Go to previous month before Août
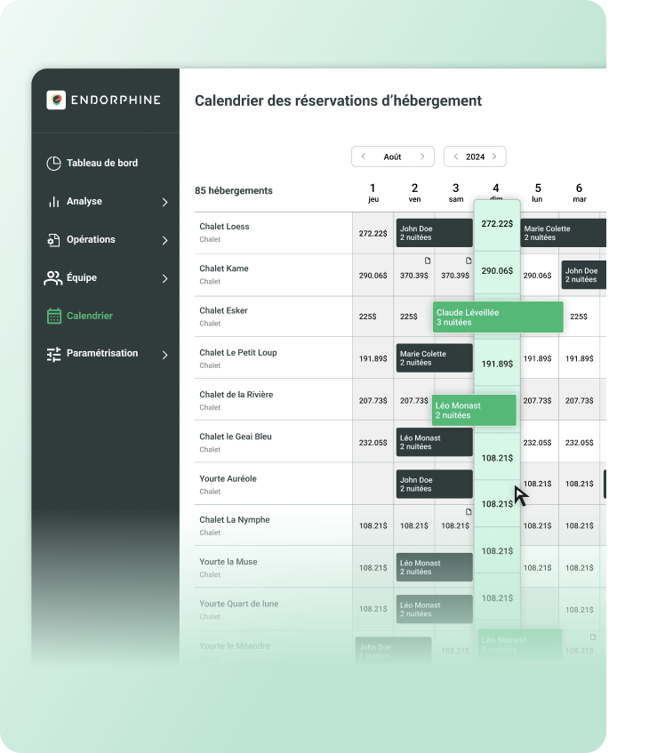Screen dimensions: 649x753 click(x=364, y=156)
